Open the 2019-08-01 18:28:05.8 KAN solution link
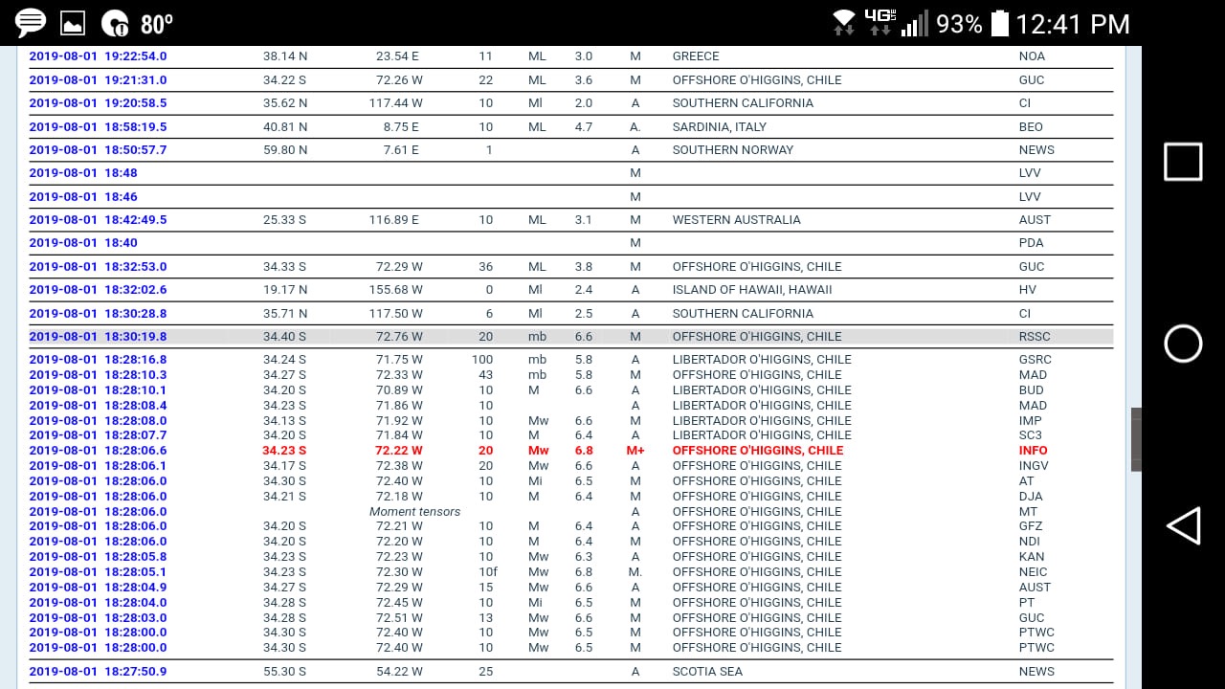Screen dimensions: 1225x689 98,557
